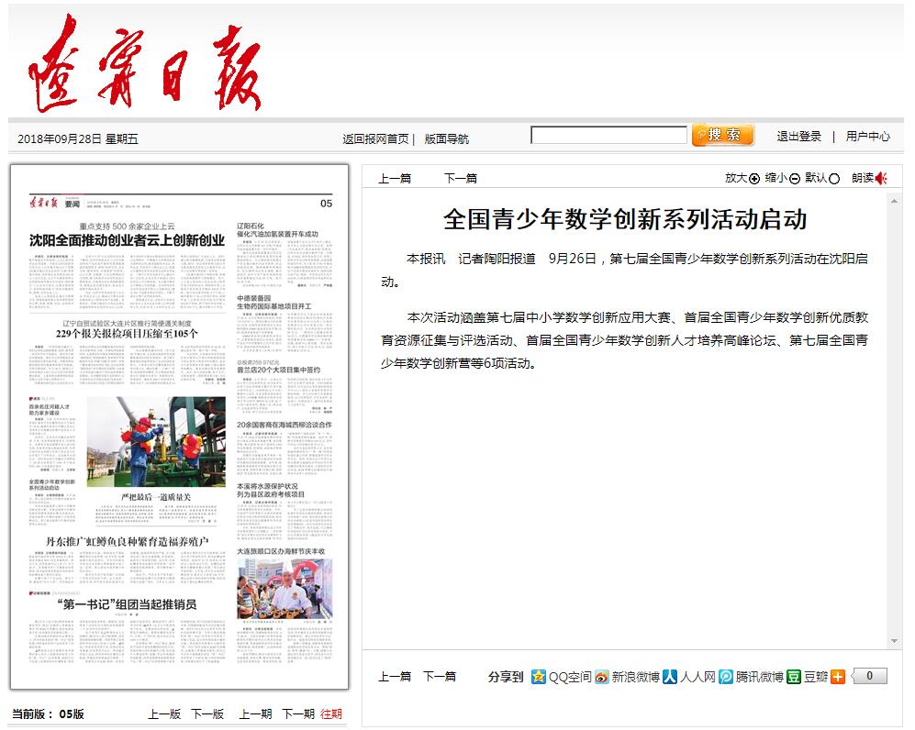Click the 默认 default size circle icon
Image resolution: width=915 pixels, height=730 pixels.
point(834,179)
